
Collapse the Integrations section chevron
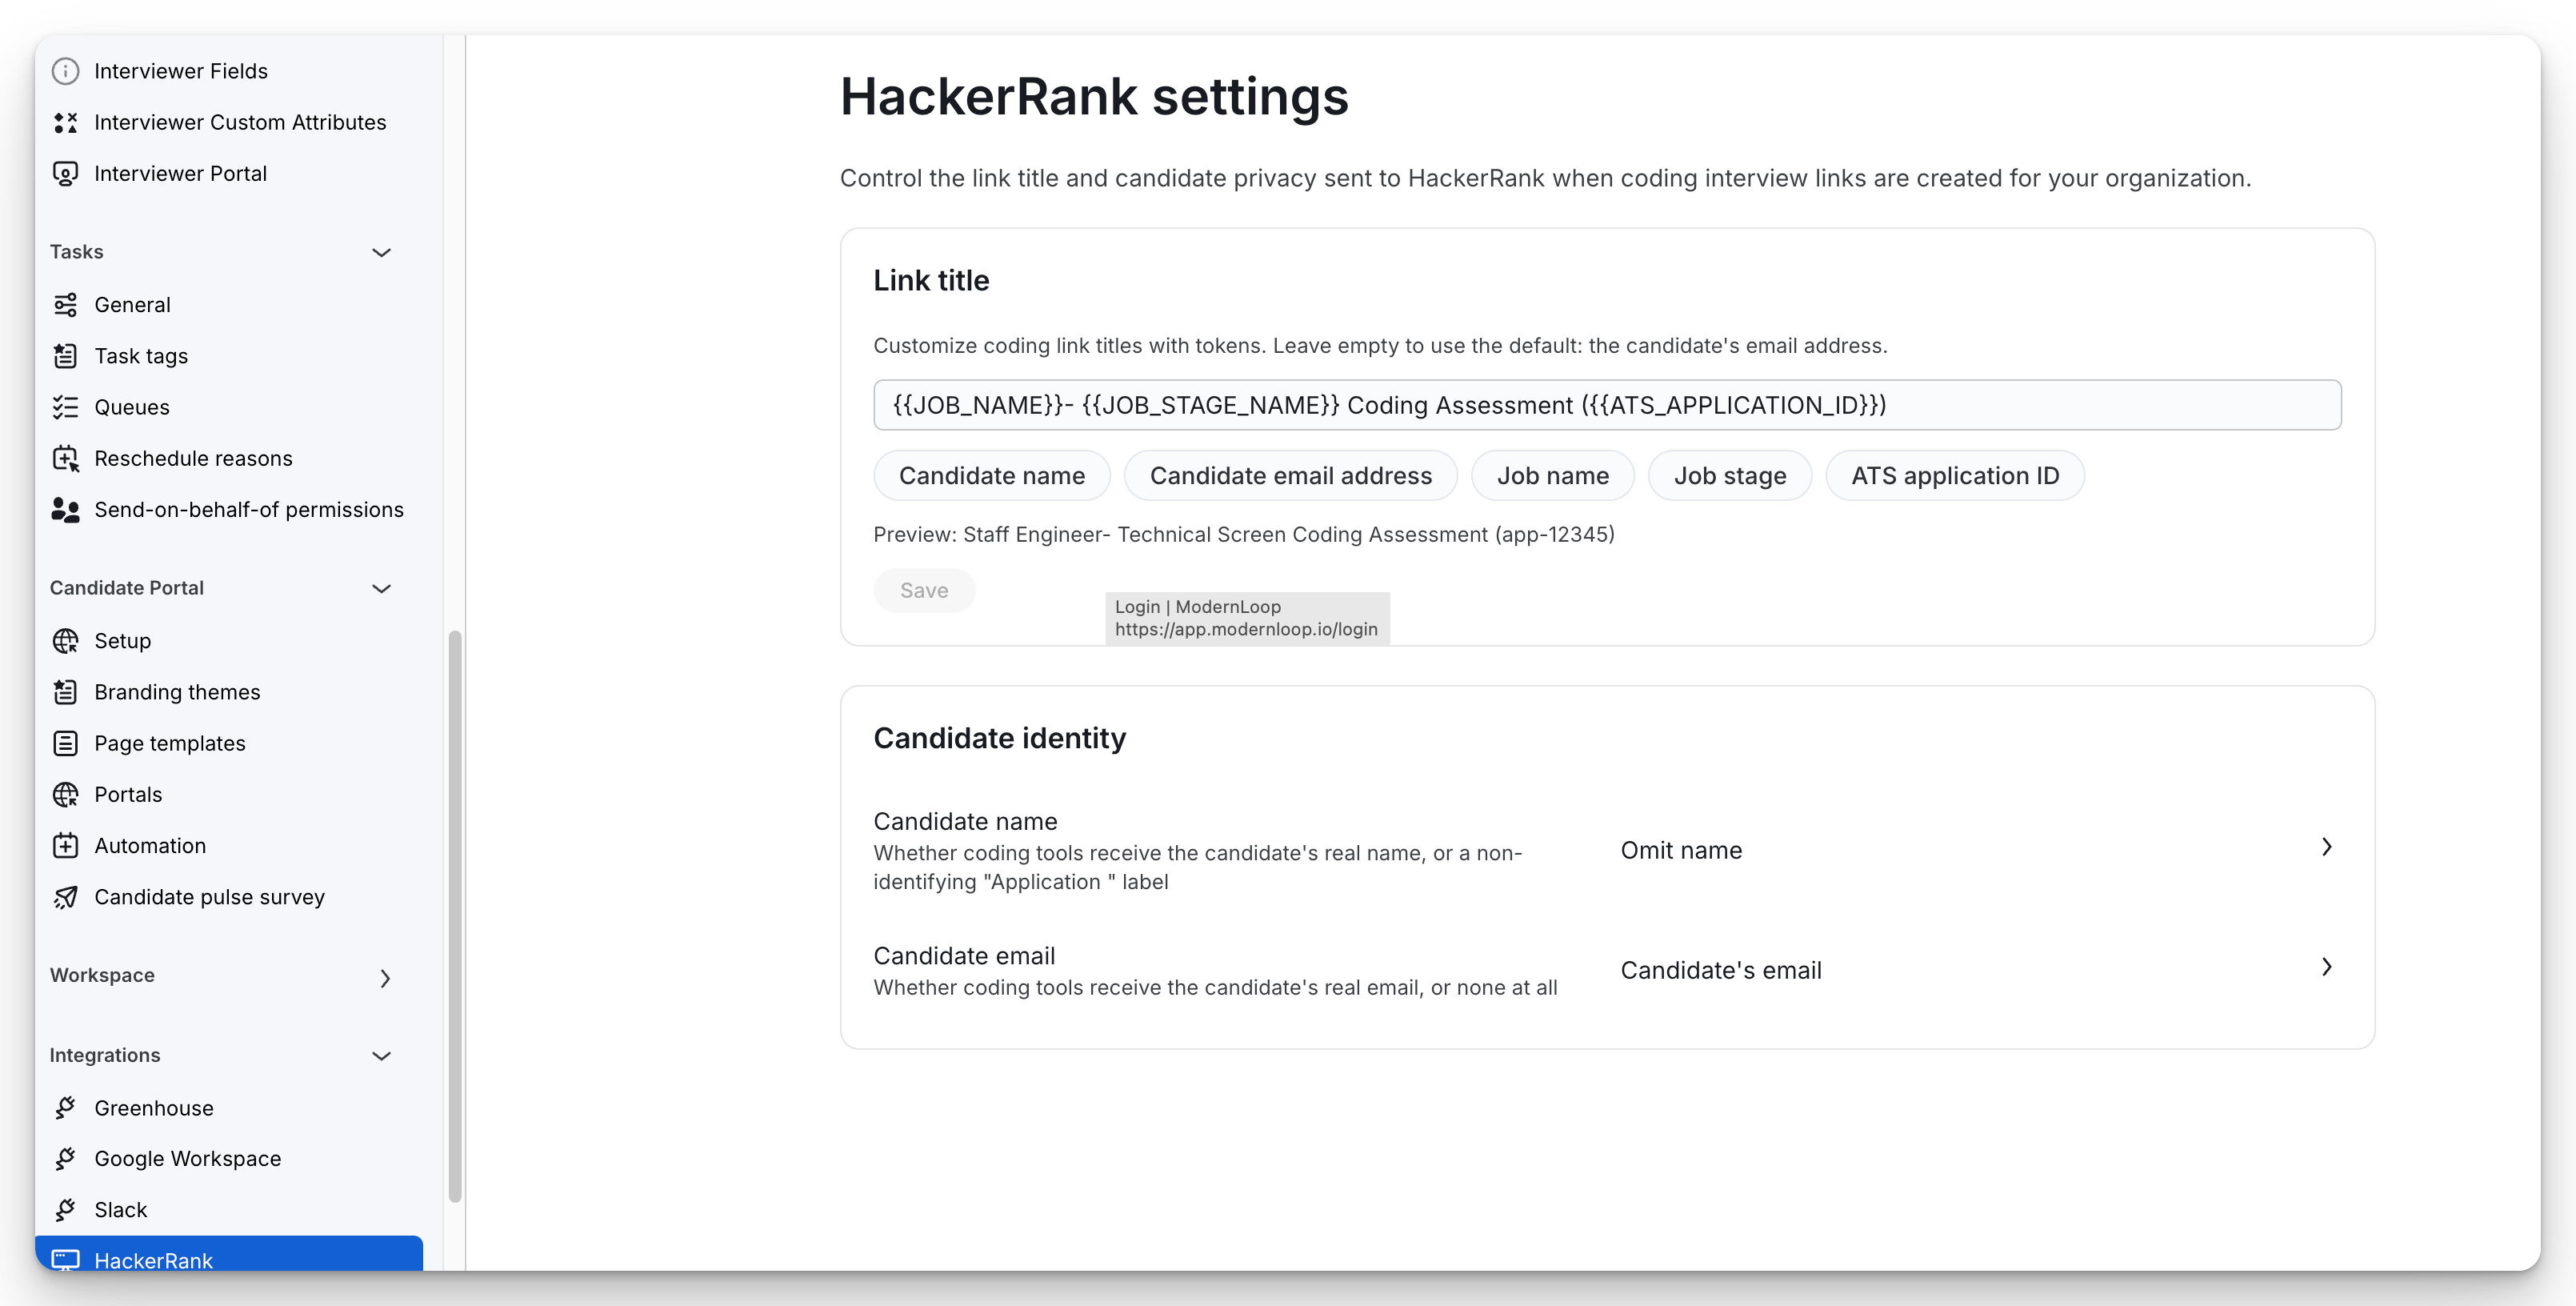click(x=381, y=1056)
